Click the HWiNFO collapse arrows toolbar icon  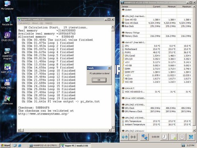pyautogui.click(x=133, y=137)
